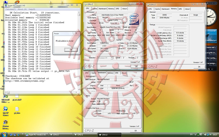
Task: Click OK in the Finish dialog
Action: (71, 50)
